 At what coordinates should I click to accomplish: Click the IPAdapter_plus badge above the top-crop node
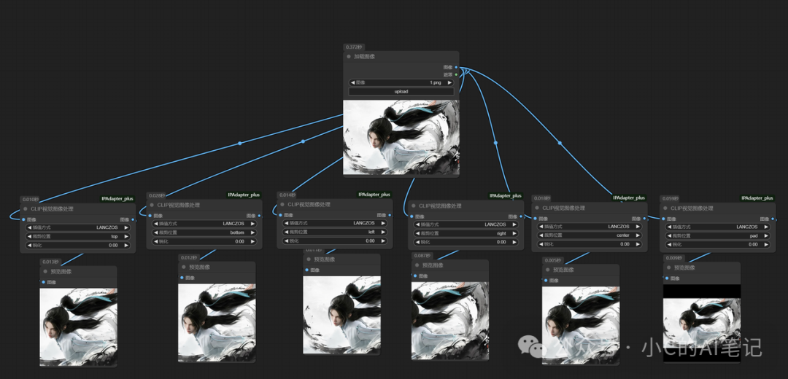117,199
